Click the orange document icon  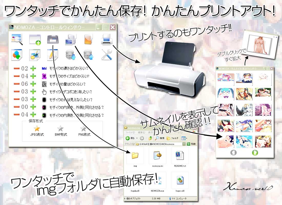pos(88,39)
